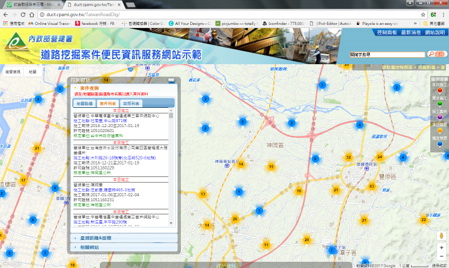Click the orange cluster marker numbered 63

(372, 186)
